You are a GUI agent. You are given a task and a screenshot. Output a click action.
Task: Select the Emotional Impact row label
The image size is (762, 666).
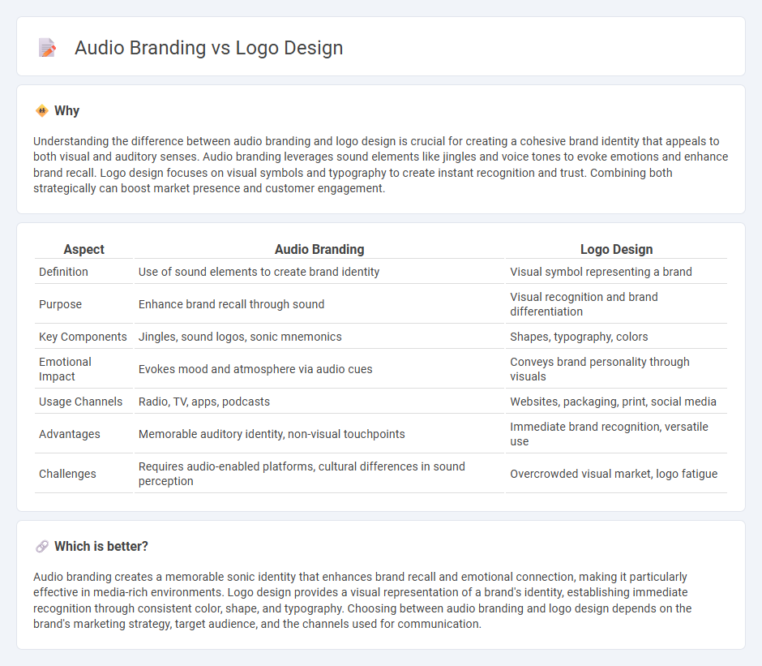point(65,369)
